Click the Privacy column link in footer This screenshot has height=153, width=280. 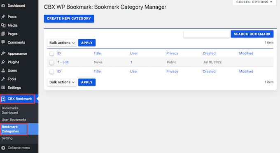pyautogui.click(x=172, y=72)
